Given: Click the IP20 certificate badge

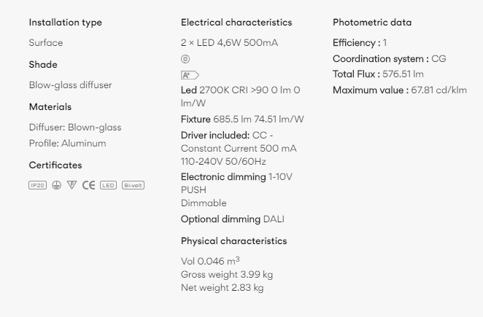Looking at the screenshot, I should 38,185.
